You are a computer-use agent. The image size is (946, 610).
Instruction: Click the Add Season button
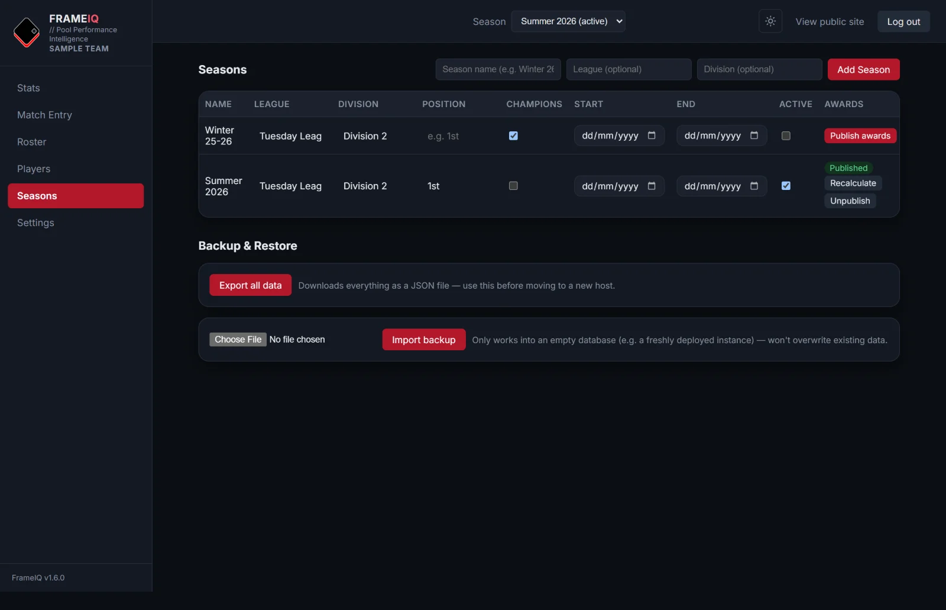point(863,69)
